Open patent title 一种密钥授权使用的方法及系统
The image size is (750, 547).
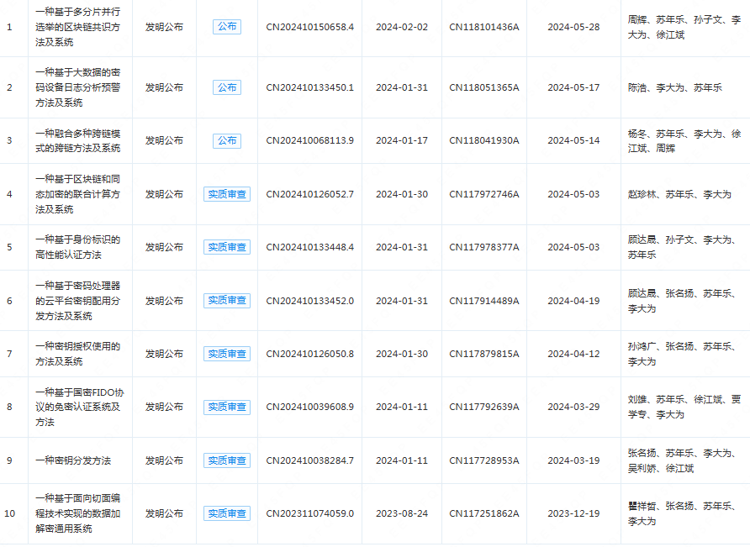click(77, 354)
